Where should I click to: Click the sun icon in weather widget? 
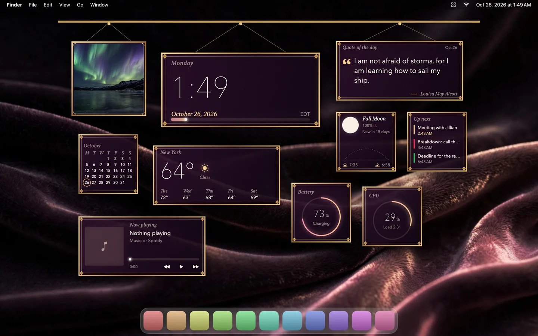204,168
